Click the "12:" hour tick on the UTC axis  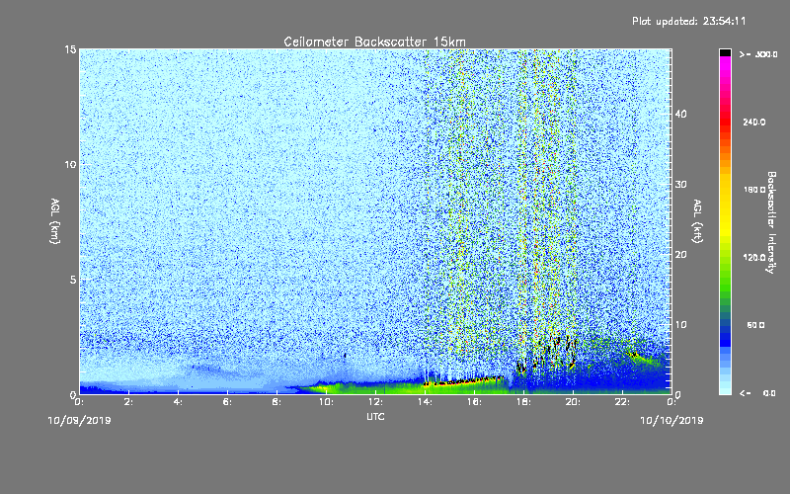(x=375, y=402)
